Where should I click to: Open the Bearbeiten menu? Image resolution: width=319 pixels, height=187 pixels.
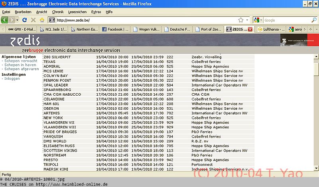(x=23, y=12)
